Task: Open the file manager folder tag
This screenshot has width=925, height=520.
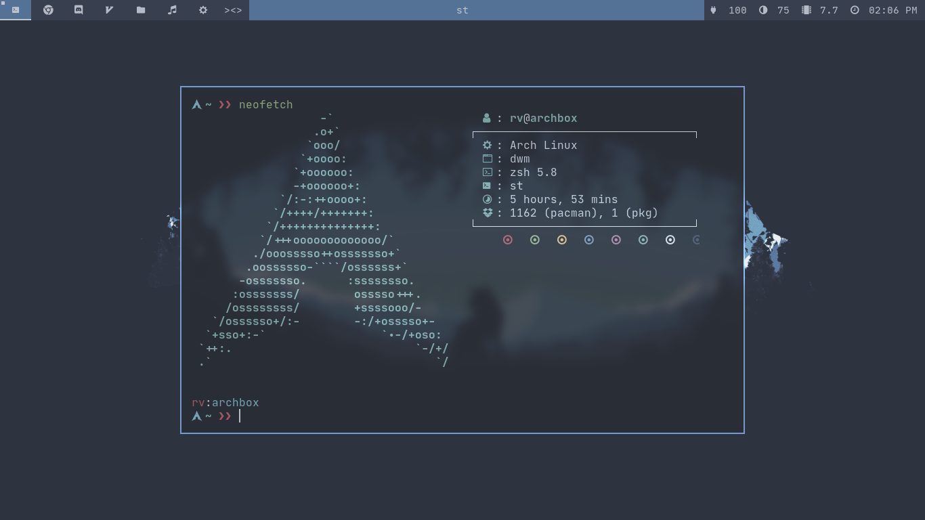Action: pos(141,10)
